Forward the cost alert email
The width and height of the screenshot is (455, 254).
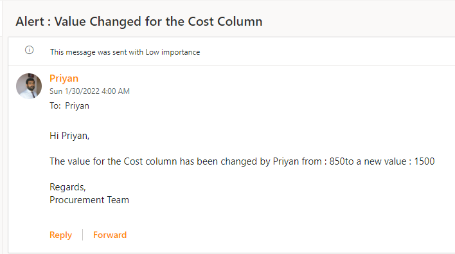110,235
